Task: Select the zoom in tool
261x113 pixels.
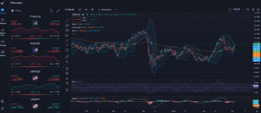Action: tap(67, 62)
